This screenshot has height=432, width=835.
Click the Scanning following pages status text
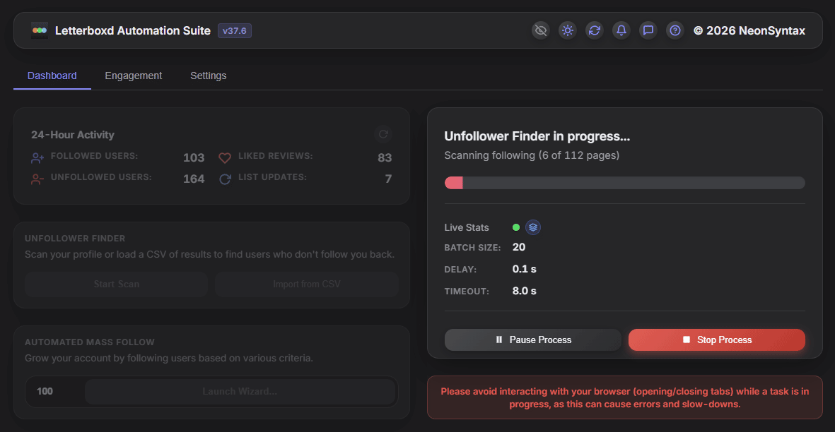pyautogui.click(x=532, y=156)
